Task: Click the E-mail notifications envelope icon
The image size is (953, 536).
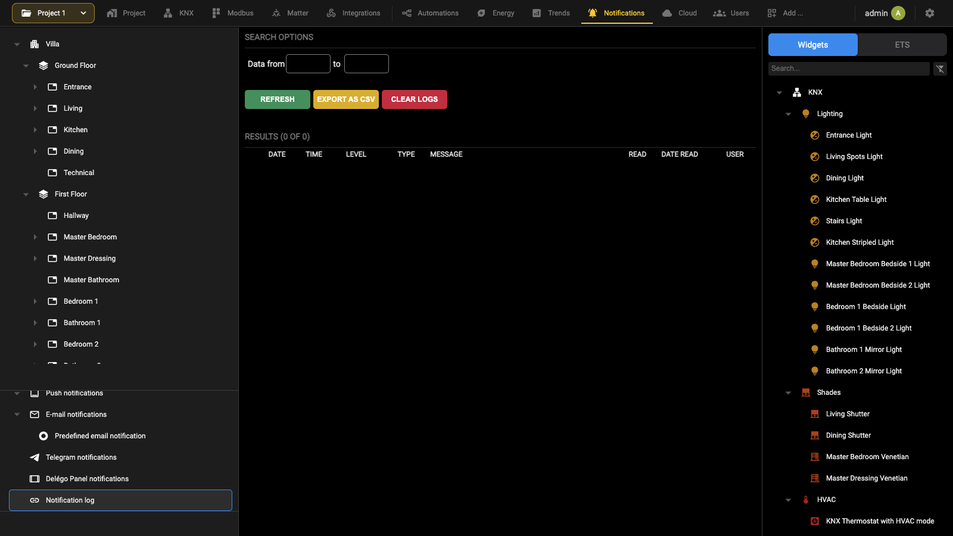Action: [x=35, y=415]
